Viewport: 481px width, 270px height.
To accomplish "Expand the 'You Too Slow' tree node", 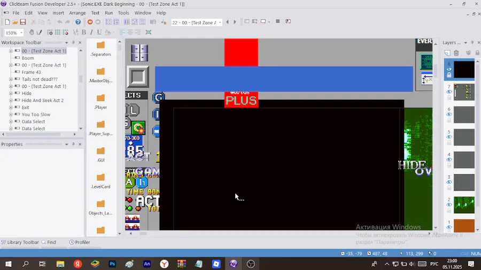I will click(11, 115).
